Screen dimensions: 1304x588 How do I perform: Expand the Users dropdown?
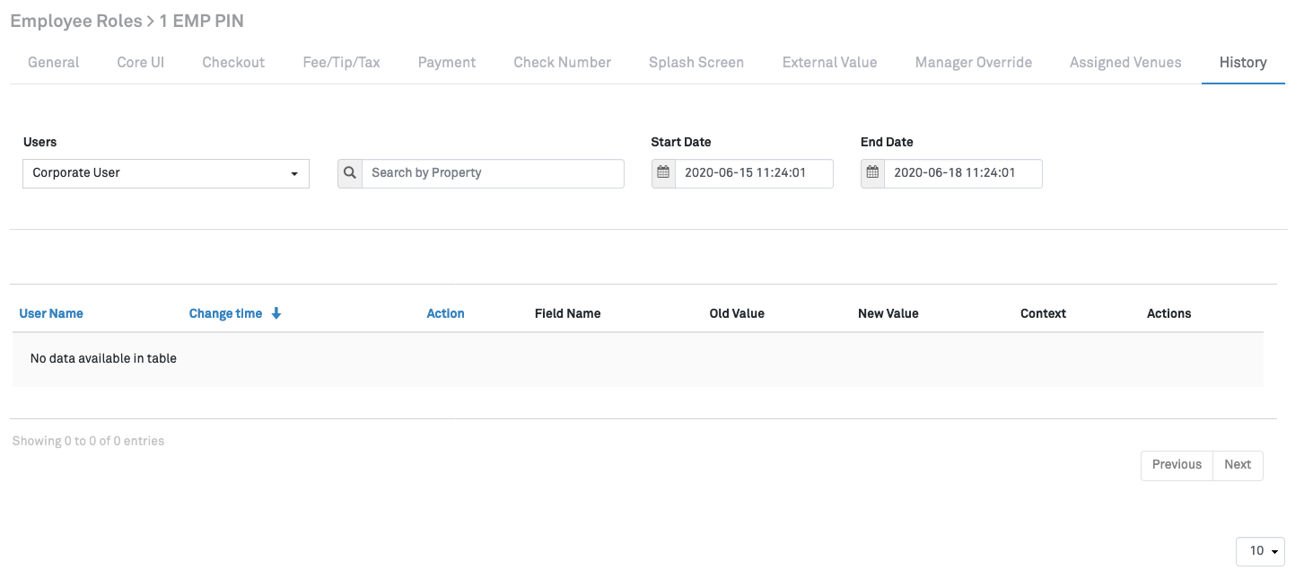coord(166,173)
